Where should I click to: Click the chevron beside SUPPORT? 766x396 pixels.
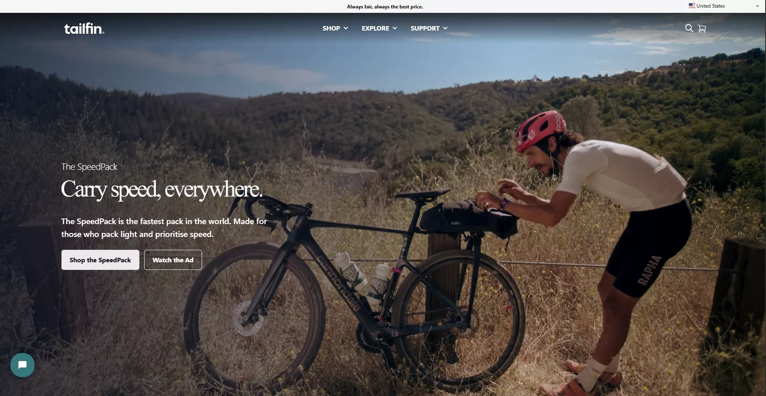[x=445, y=28]
